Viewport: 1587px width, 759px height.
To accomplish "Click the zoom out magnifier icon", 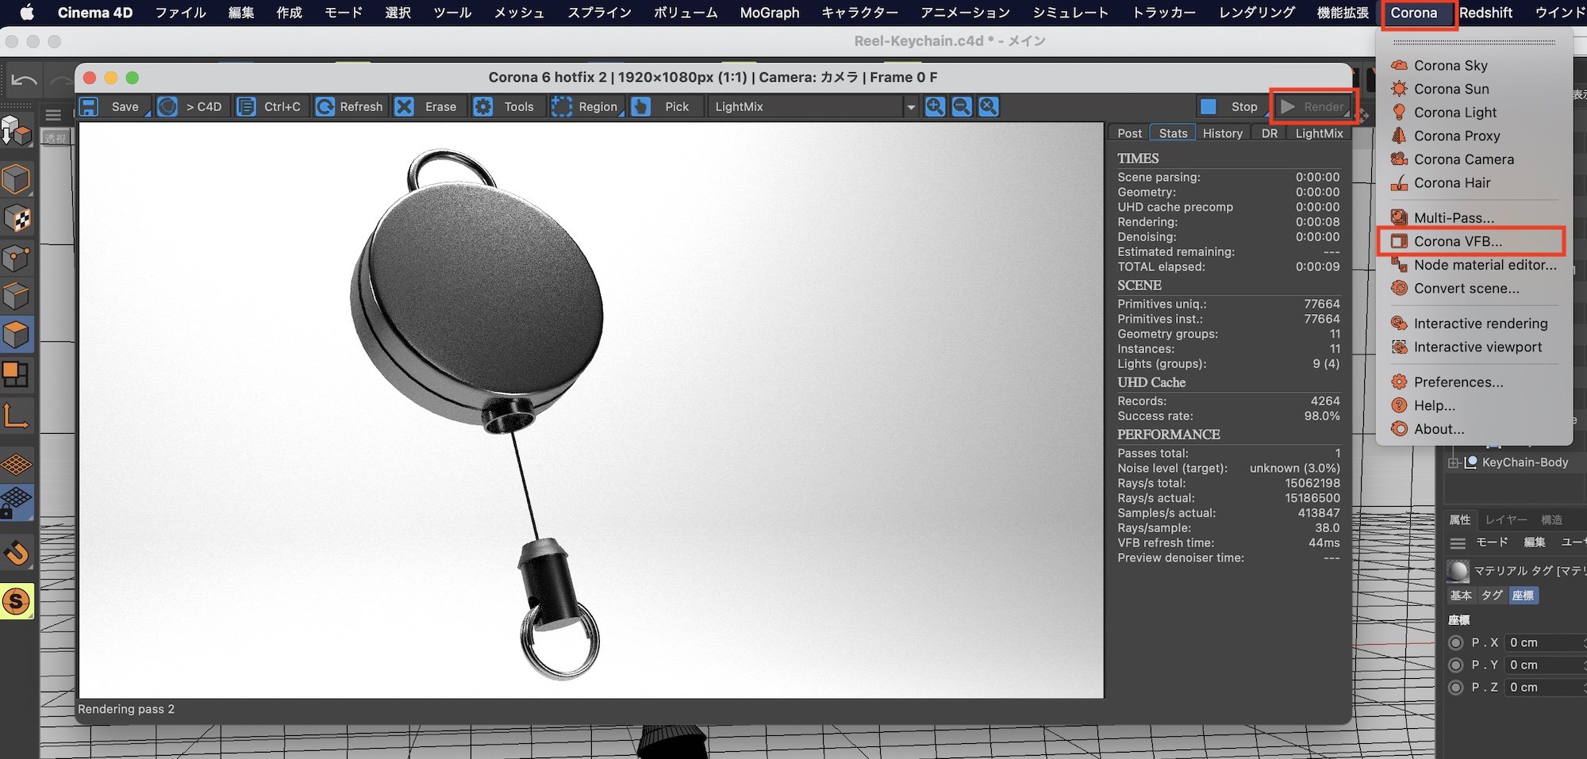I will pyautogui.click(x=962, y=107).
